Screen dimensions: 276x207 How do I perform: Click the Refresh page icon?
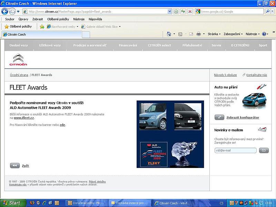coord(183,12)
